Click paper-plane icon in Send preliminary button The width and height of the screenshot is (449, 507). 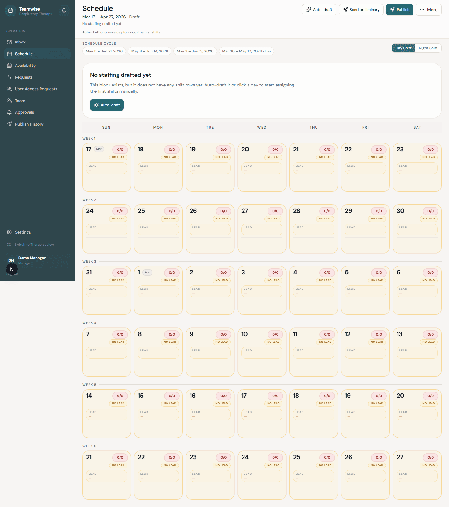pos(345,10)
